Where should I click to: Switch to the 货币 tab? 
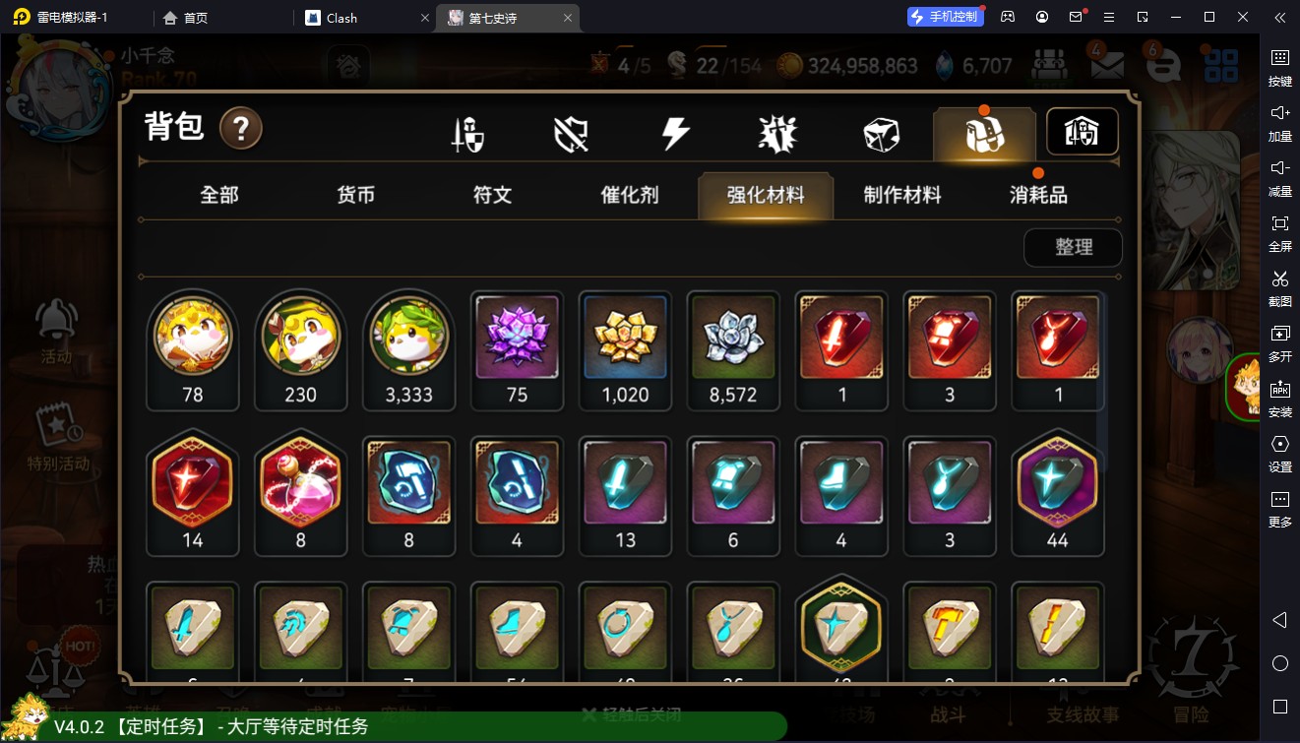[355, 195]
